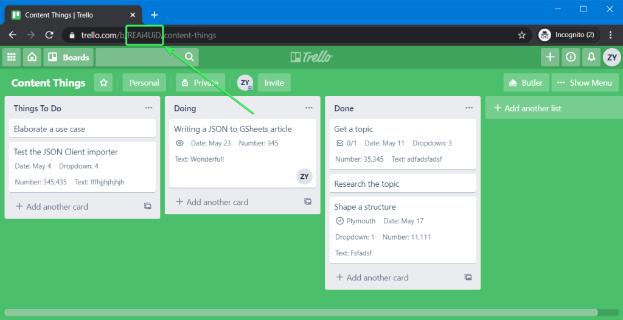Open the Elaborate a use case card

point(82,129)
